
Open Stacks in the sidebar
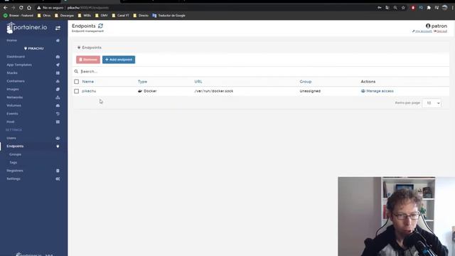12,73
